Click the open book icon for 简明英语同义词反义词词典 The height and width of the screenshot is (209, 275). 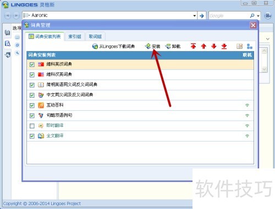pos(41,85)
